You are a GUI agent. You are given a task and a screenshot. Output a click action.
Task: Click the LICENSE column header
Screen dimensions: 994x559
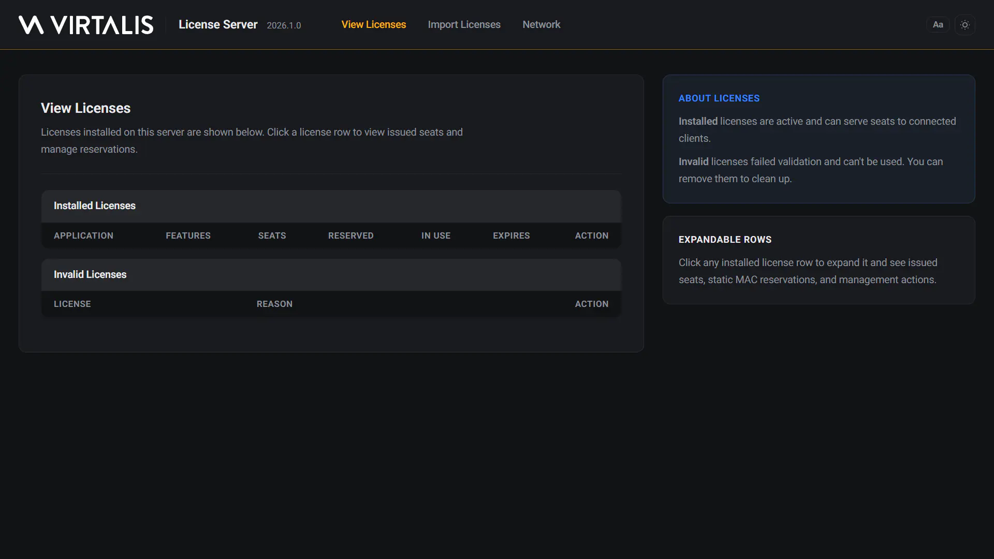tap(72, 304)
